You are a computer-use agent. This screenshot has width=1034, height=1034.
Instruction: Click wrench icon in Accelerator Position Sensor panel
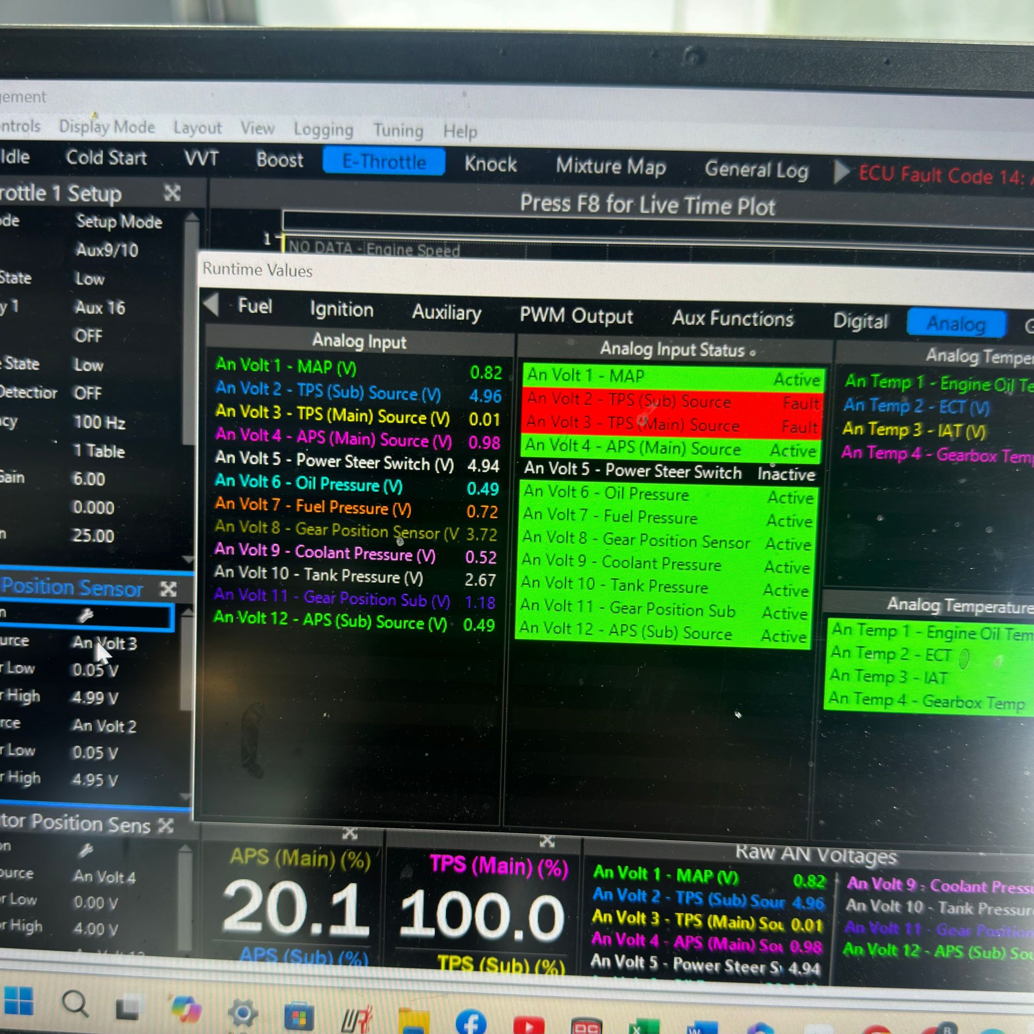click(86, 850)
